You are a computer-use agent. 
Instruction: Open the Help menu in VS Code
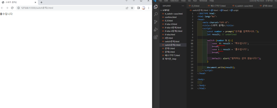pos(211,1)
